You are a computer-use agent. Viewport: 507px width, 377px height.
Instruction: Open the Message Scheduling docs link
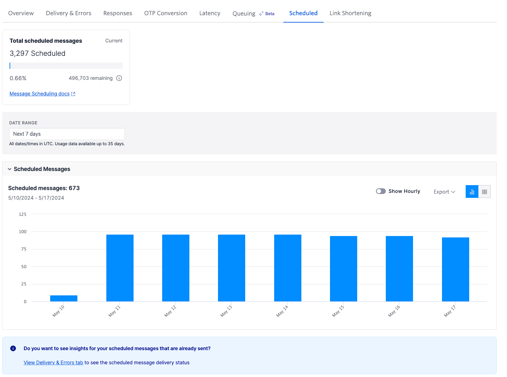coord(39,94)
